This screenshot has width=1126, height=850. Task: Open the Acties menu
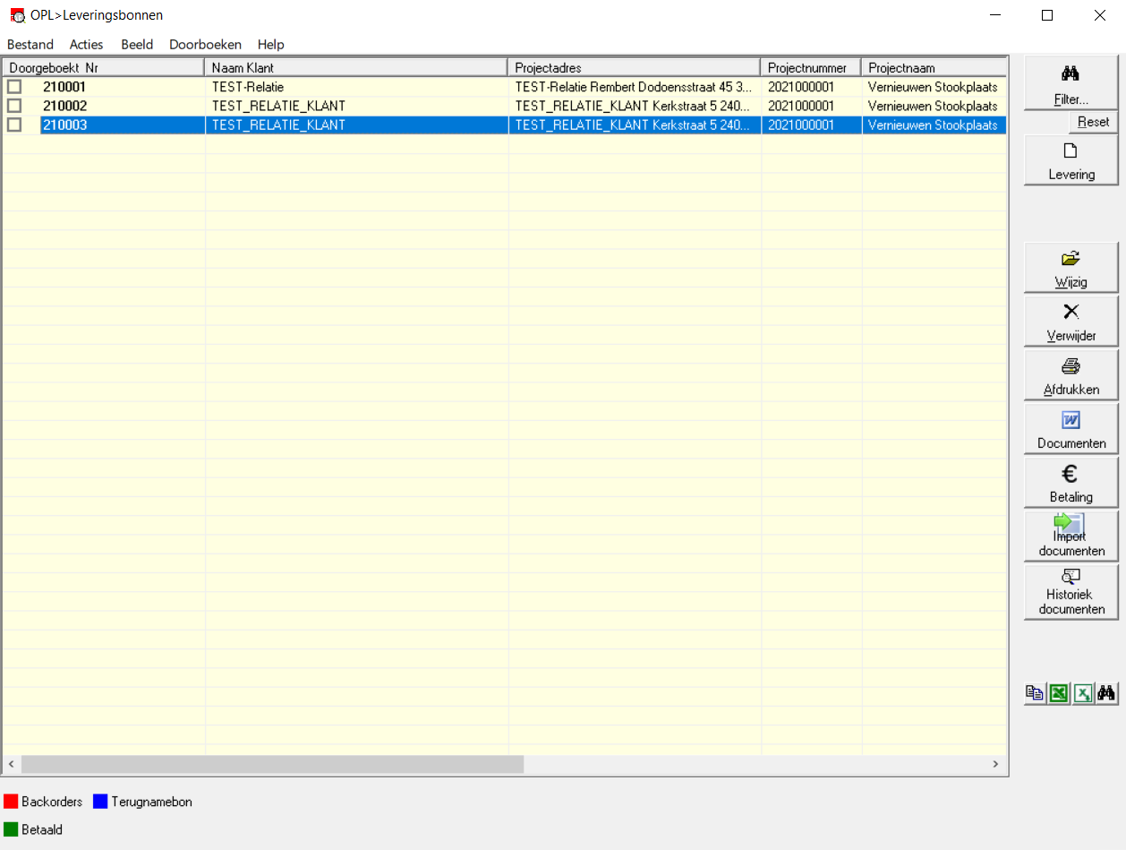(x=87, y=44)
